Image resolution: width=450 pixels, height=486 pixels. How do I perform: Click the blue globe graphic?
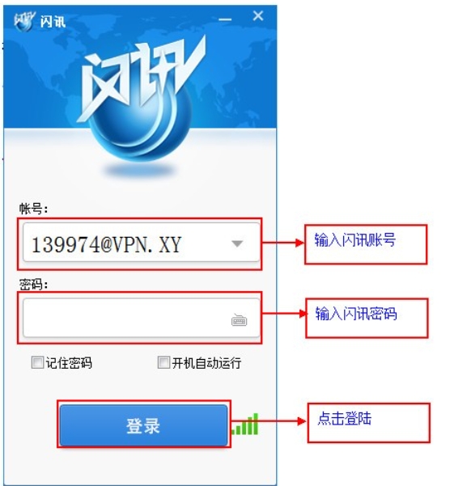141,124
